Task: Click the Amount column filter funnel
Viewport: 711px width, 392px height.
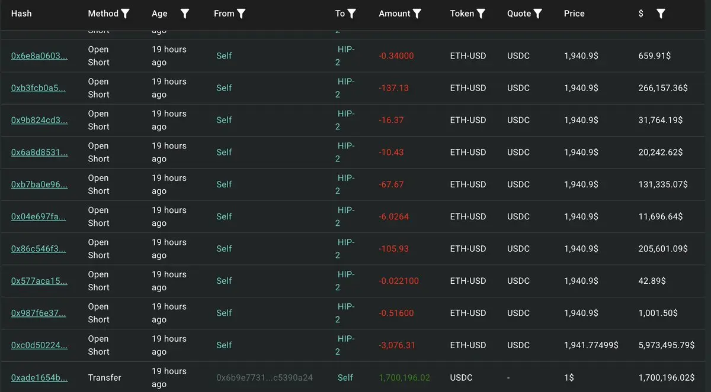Action: (417, 14)
